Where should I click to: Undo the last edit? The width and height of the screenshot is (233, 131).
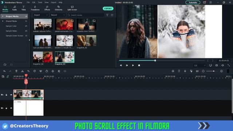4,71
